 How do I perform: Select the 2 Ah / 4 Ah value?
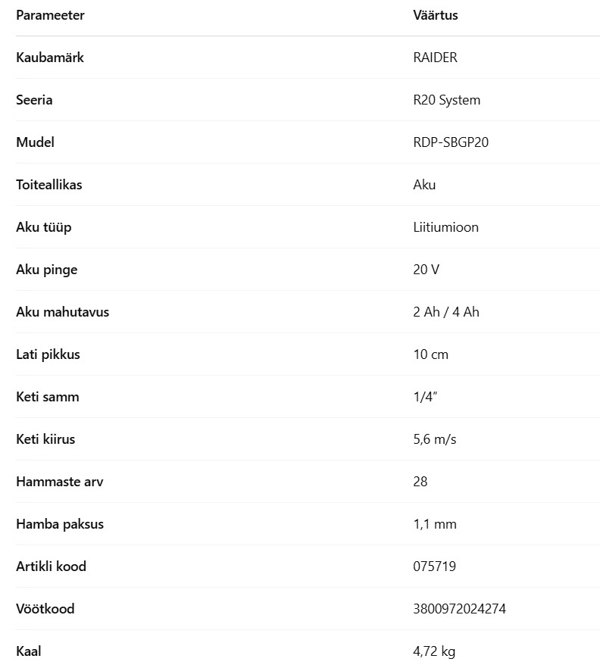(x=446, y=312)
